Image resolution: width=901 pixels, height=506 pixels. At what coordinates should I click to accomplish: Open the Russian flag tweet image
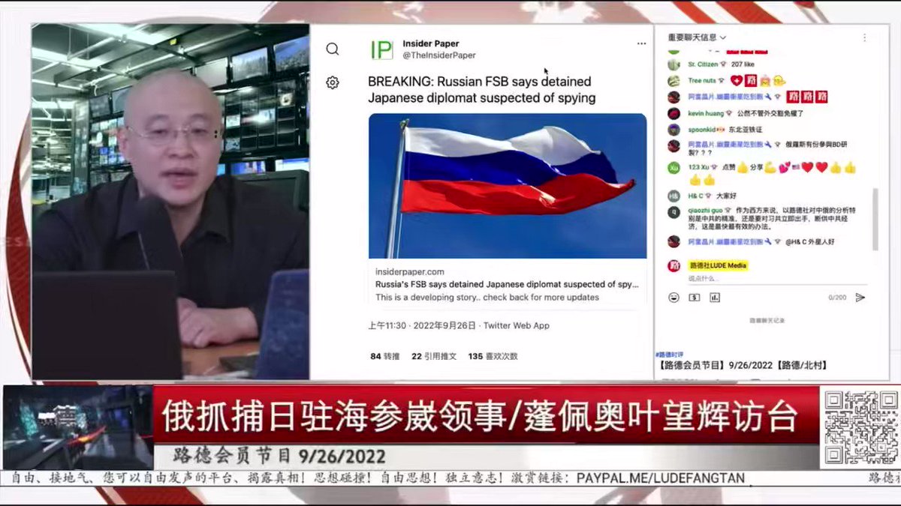point(507,186)
